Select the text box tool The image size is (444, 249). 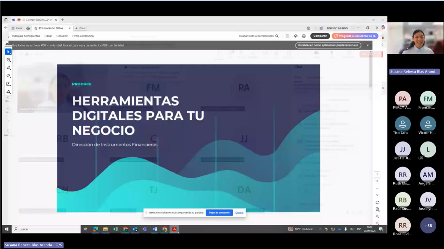8,84
